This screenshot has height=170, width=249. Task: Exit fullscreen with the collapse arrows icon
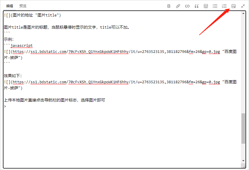pyautogui.click(x=243, y=6)
